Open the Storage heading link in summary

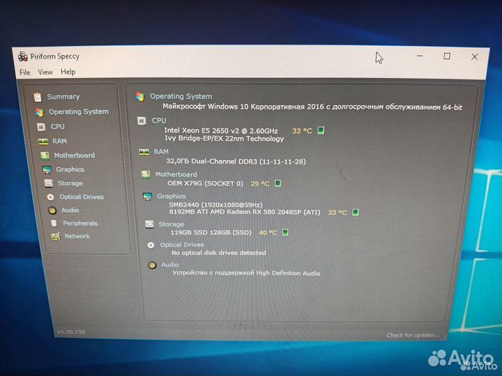pos(171,224)
